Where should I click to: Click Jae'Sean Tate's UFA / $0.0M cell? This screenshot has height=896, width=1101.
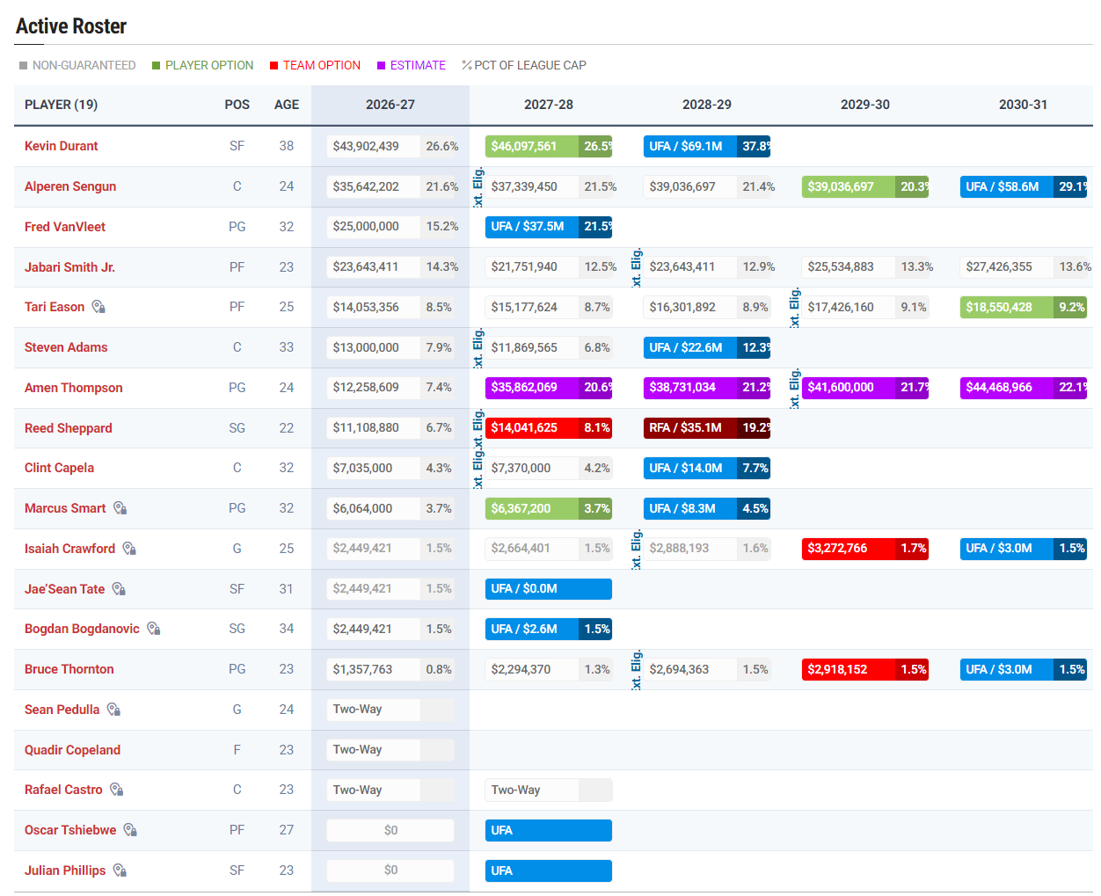coord(549,589)
